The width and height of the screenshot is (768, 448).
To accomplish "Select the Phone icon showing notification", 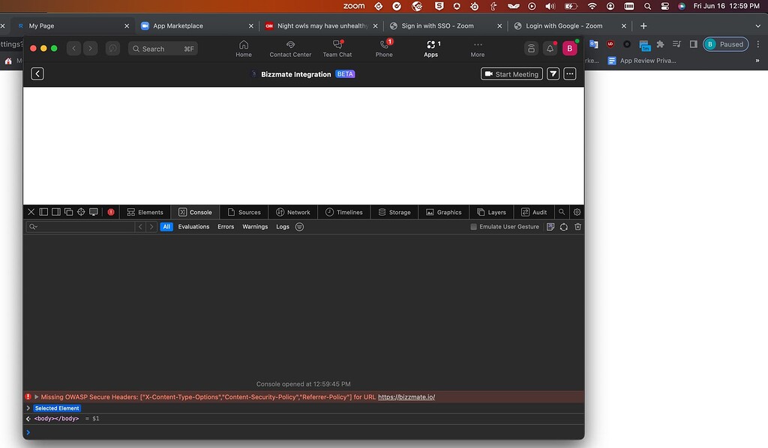I will 384,49.
